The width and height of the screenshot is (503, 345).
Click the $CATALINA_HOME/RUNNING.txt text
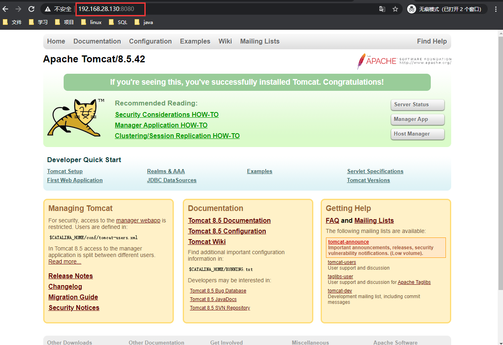[x=221, y=270]
